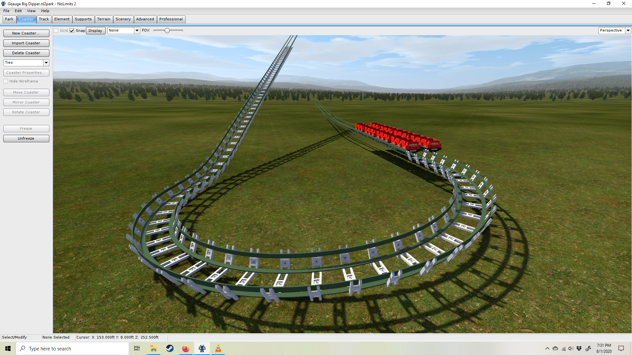632x355 pixels.
Task: Open the Edit menu
Action: (x=18, y=11)
